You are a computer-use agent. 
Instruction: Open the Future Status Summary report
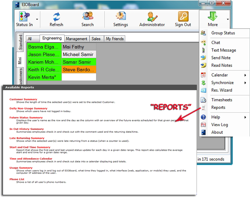[26, 118]
